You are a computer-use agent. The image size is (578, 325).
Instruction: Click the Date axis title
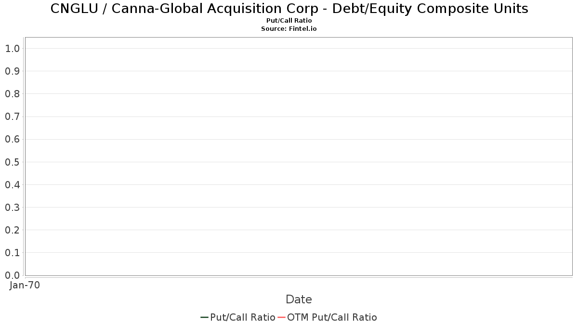tap(299, 299)
